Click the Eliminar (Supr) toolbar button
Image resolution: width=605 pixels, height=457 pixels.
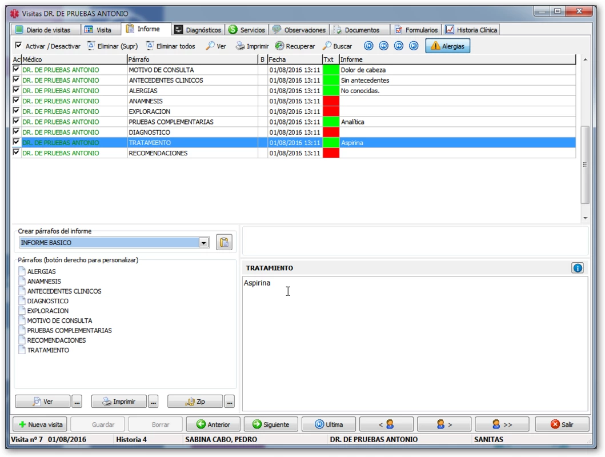click(113, 46)
